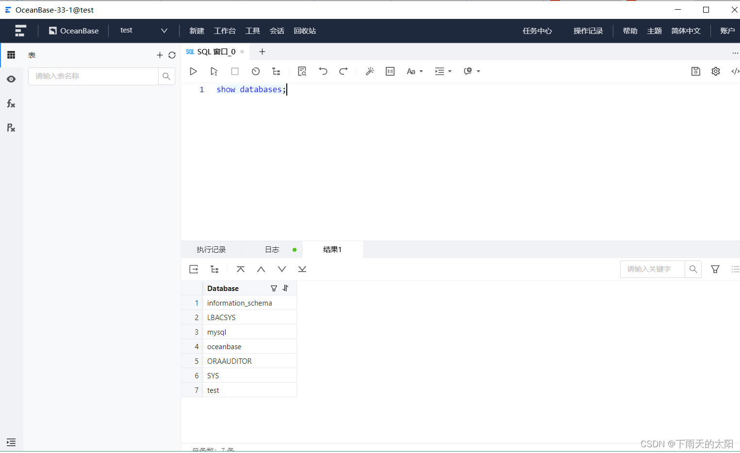Image resolution: width=740 pixels, height=453 pixels.
Task: Select the procedures Px sidebar icon
Action: [x=11, y=128]
